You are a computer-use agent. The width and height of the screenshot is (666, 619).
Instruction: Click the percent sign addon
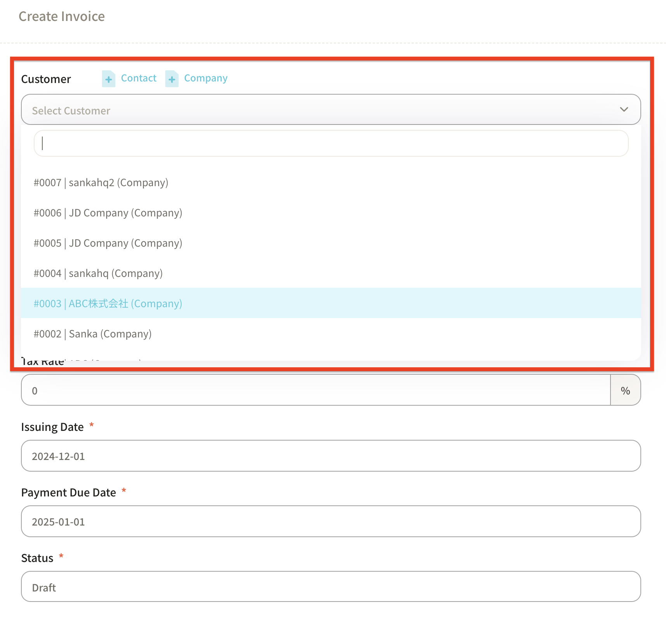click(625, 390)
